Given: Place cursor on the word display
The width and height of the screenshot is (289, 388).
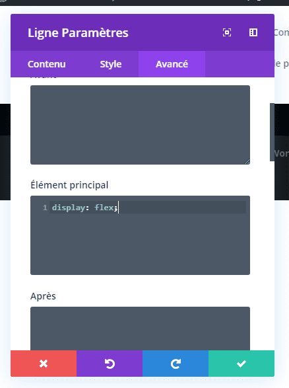Looking at the screenshot, I should (69, 208).
